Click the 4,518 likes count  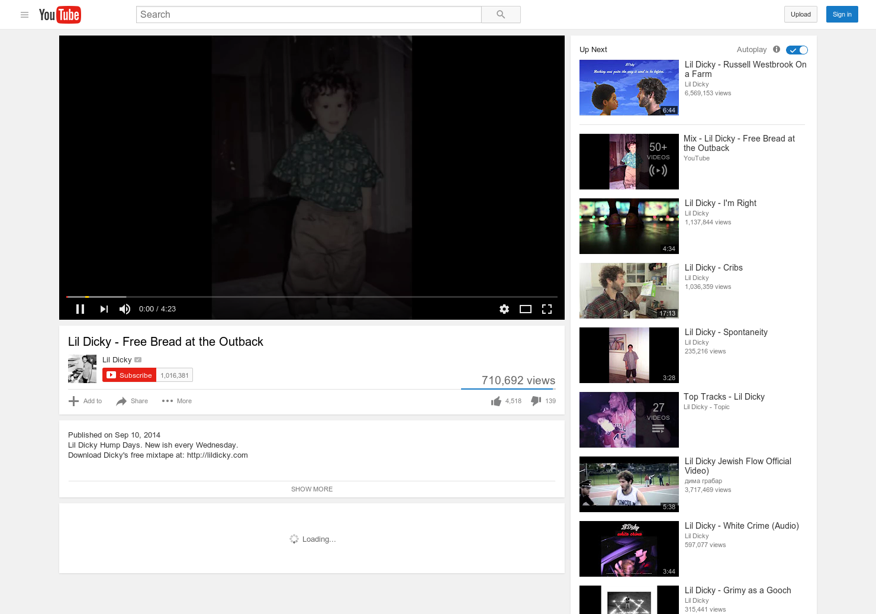(513, 401)
